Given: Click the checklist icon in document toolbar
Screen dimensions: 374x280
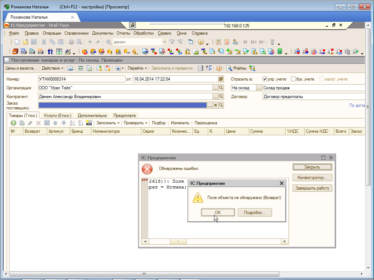Looking at the screenshot, I should tap(209, 68).
